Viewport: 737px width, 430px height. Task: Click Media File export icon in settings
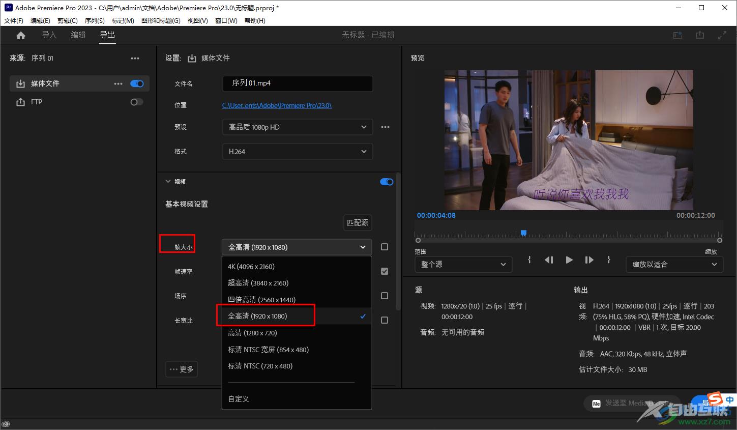192,59
